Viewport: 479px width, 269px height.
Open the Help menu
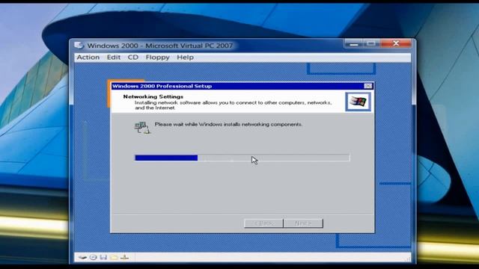pos(185,58)
